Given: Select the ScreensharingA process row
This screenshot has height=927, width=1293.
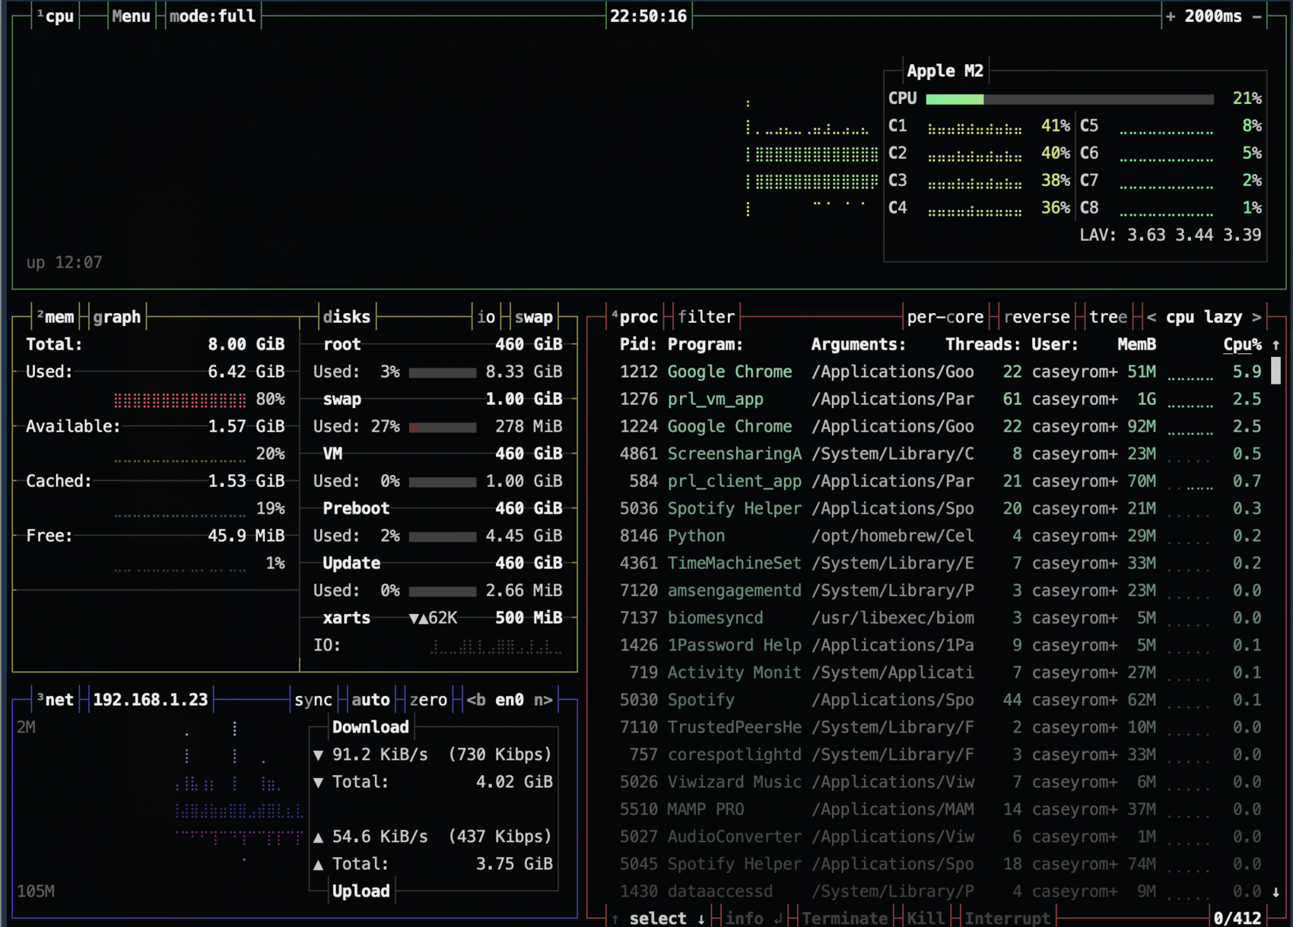Looking at the screenshot, I should point(940,454).
